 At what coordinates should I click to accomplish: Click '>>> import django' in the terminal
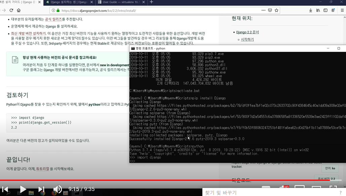(145, 157)
